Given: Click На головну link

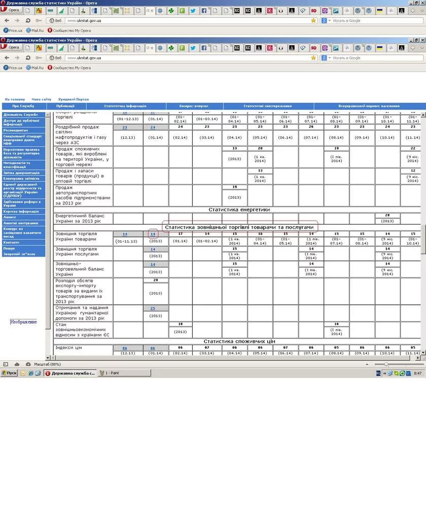Looking at the screenshot, I should [15, 99].
